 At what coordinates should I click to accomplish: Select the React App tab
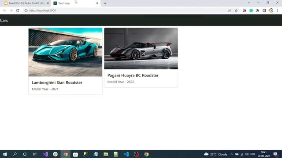pos(75,3)
